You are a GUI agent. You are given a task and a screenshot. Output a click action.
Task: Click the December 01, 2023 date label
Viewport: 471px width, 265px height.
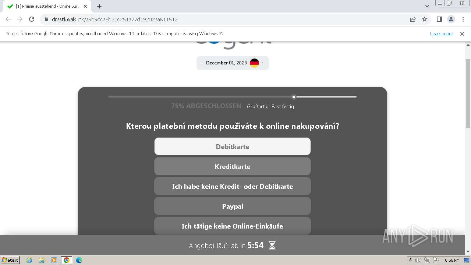[x=226, y=63]
